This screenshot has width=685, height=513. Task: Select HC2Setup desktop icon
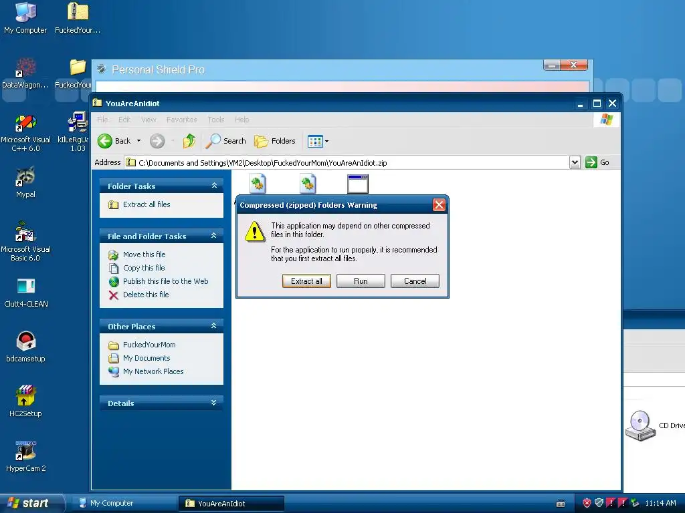25,401
